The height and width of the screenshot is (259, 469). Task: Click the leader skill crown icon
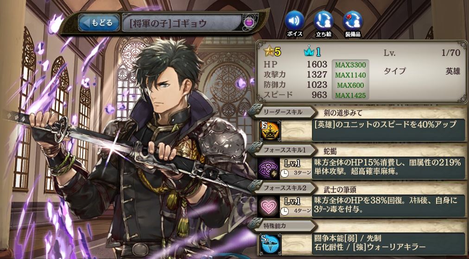coord(270,130)
